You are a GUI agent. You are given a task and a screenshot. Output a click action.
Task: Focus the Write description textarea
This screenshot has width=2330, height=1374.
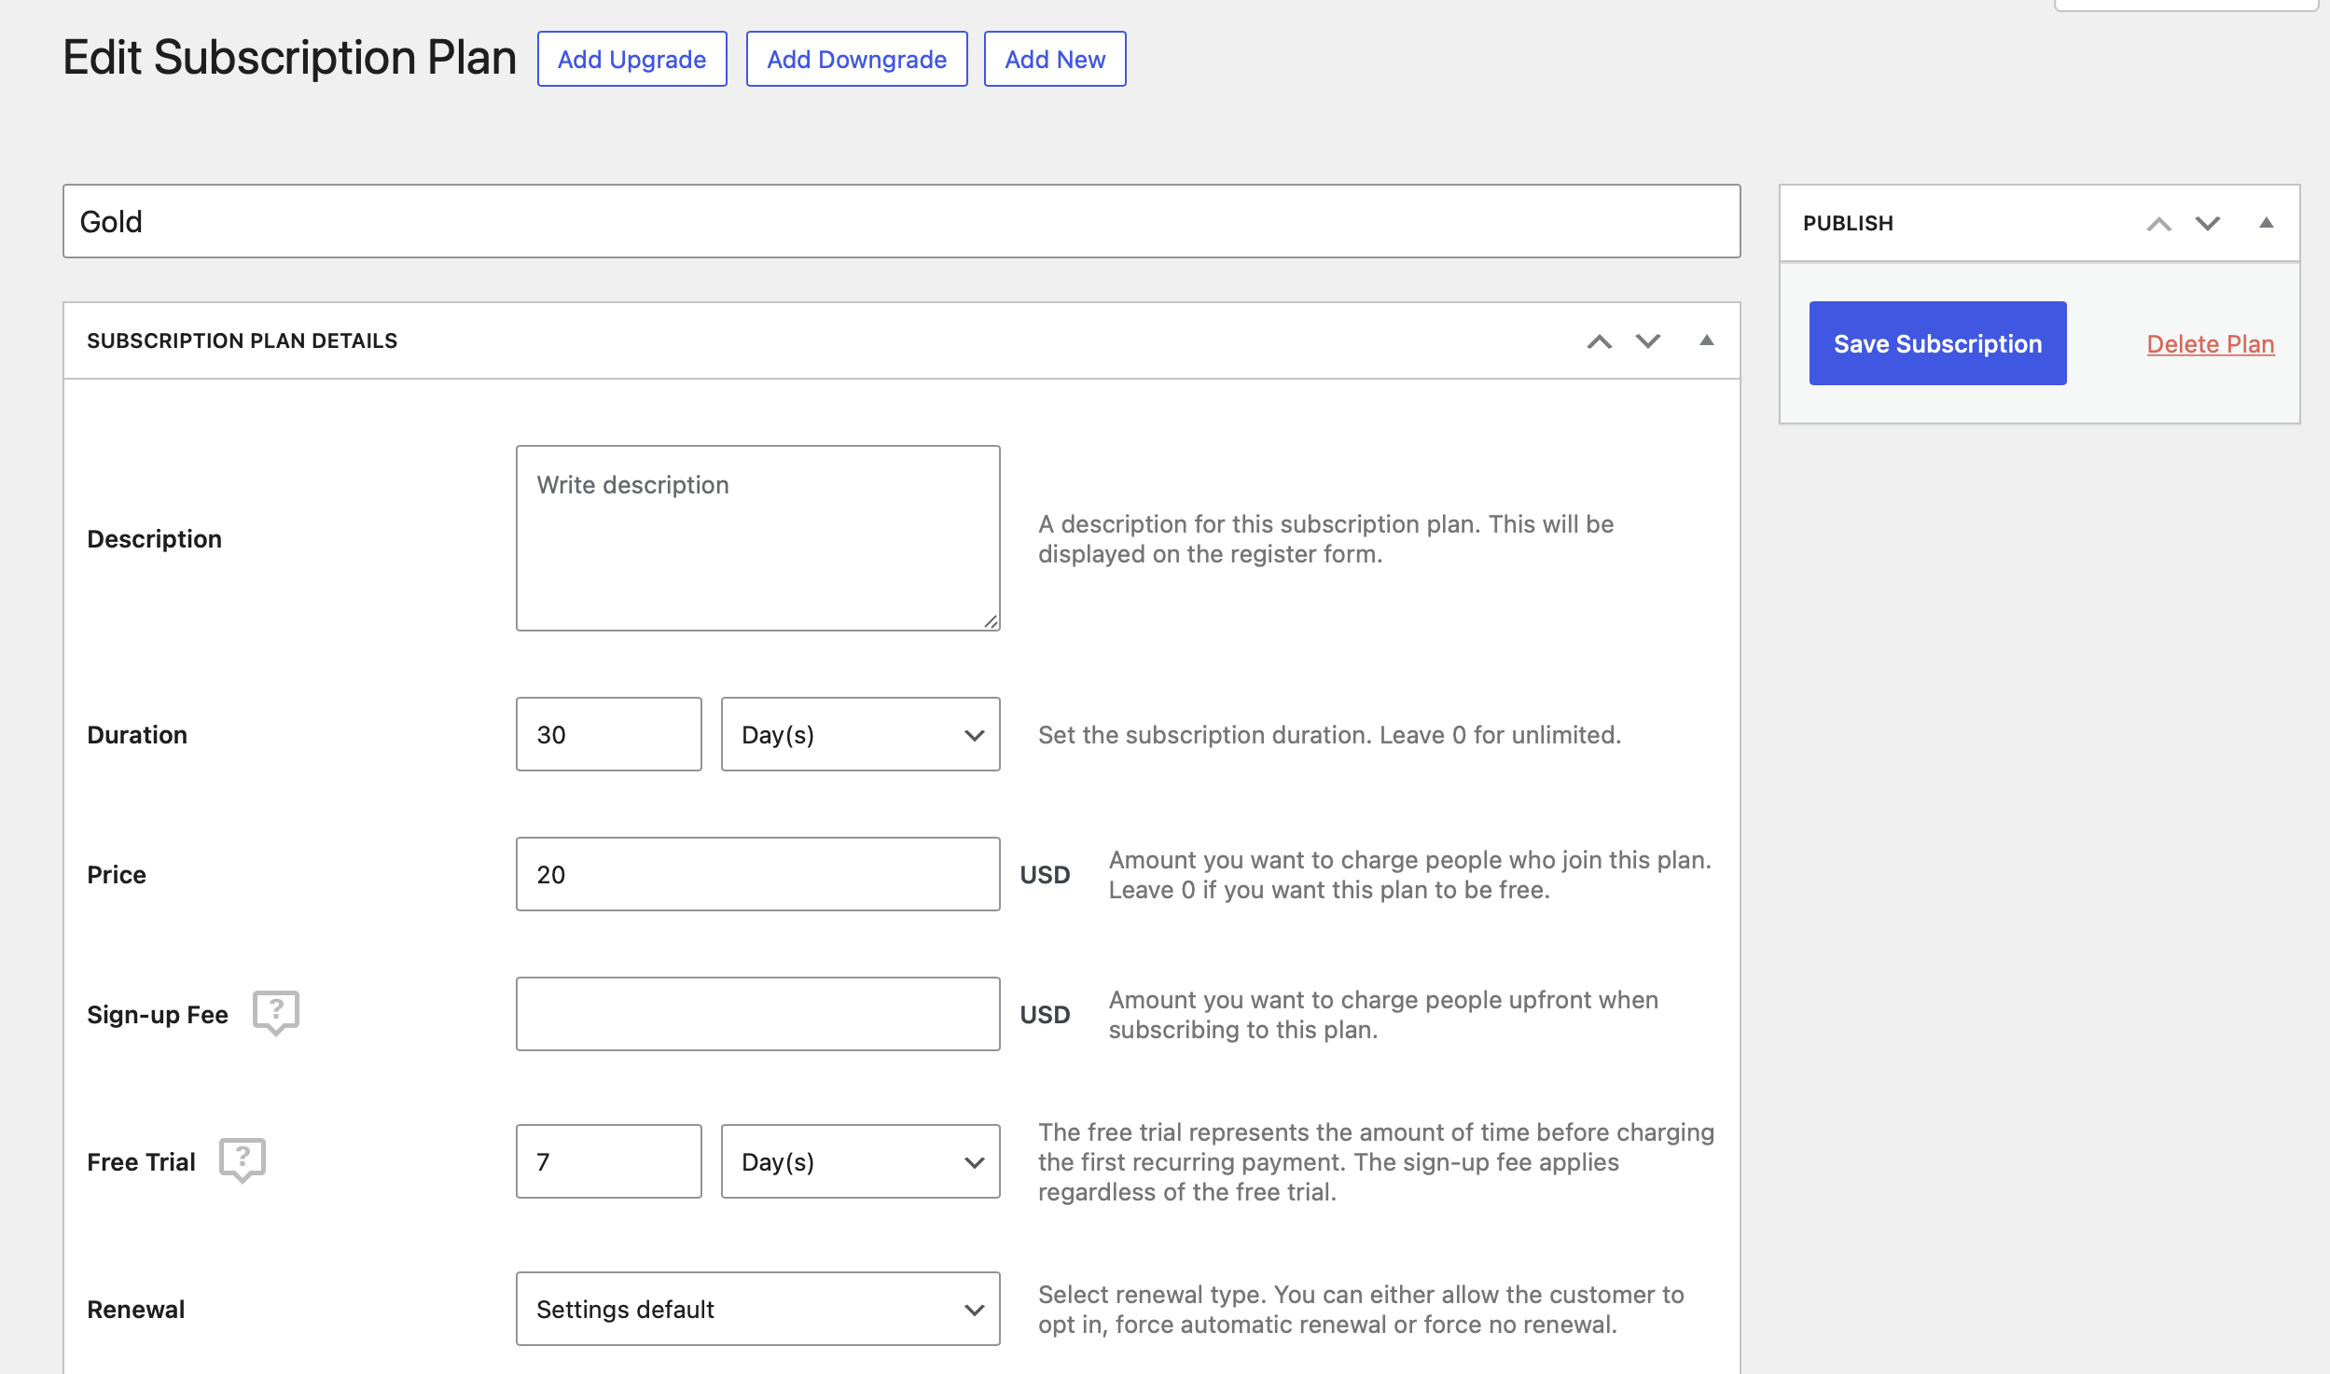pos(757,538)
